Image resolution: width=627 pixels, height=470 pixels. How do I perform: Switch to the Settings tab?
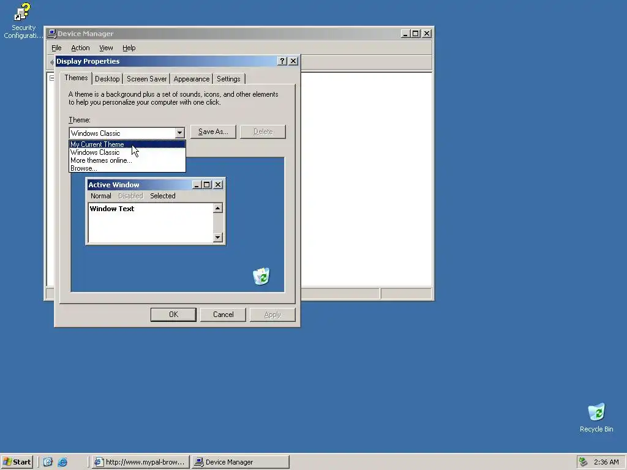tap(229, 79)
